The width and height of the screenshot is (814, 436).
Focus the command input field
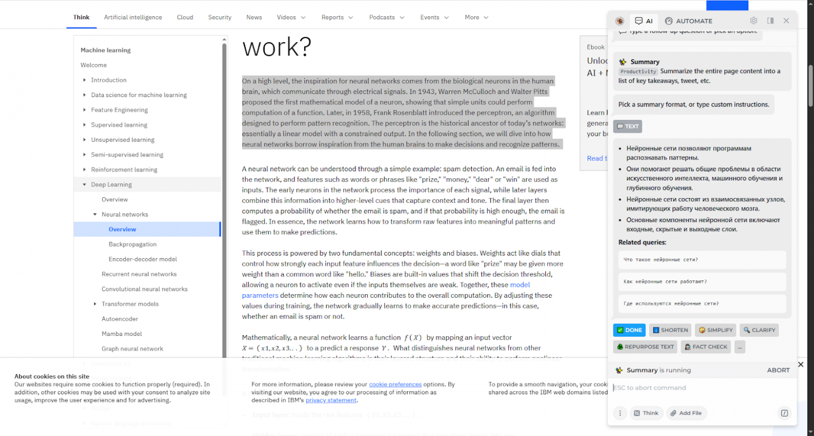coord(702,388)
